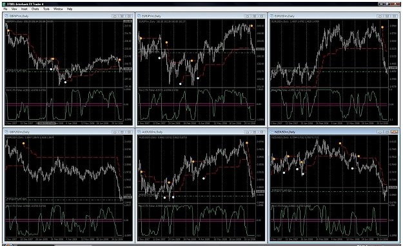Minimize the AUDUSDm,Daily chart window
The height and width of the screenshot is (246, 403).
[248, 132]
